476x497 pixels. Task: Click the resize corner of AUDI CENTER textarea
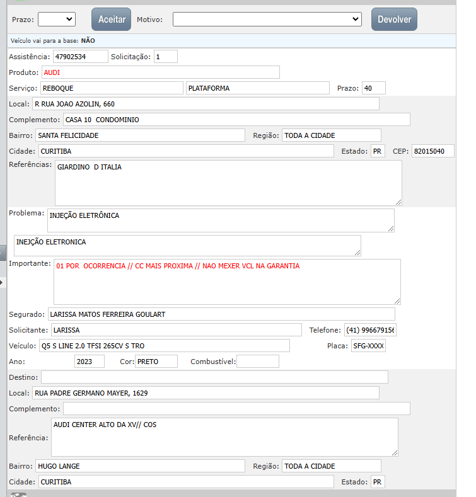tap(394, 452)
